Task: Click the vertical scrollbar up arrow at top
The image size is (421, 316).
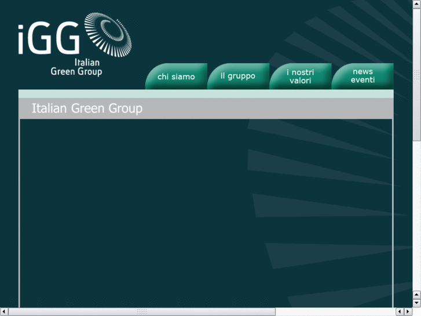Action: [x=417, y=4]
